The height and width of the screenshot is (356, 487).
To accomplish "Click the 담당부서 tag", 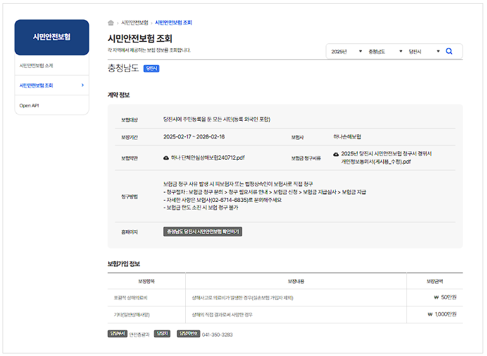I will (117, 334).
